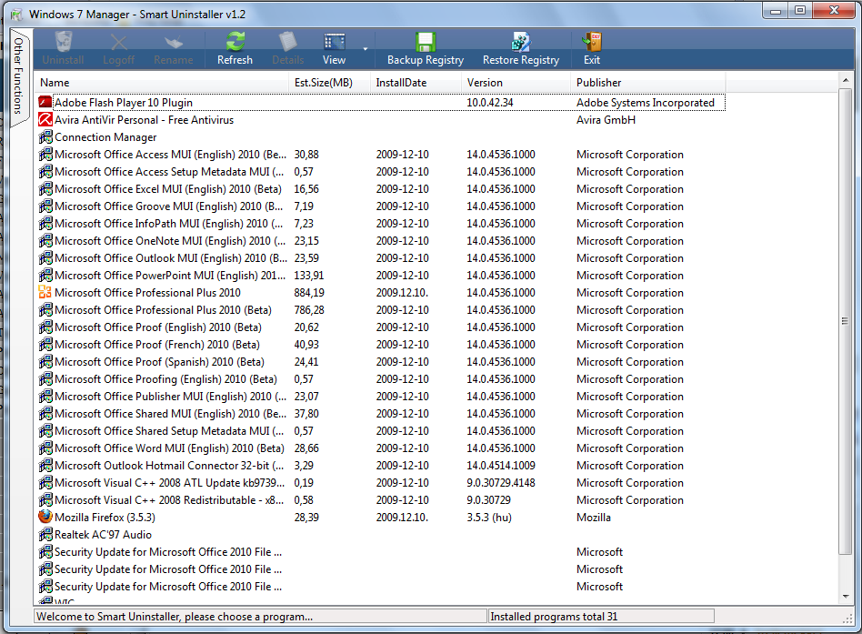Select Microsoft Office PowerPoint MUI icon
Screen dimensions: 862x634
pyautogui.click(x=45, y=275)
